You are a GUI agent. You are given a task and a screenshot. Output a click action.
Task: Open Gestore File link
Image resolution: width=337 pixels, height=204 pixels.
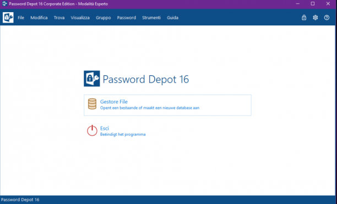tap(114, 102)
